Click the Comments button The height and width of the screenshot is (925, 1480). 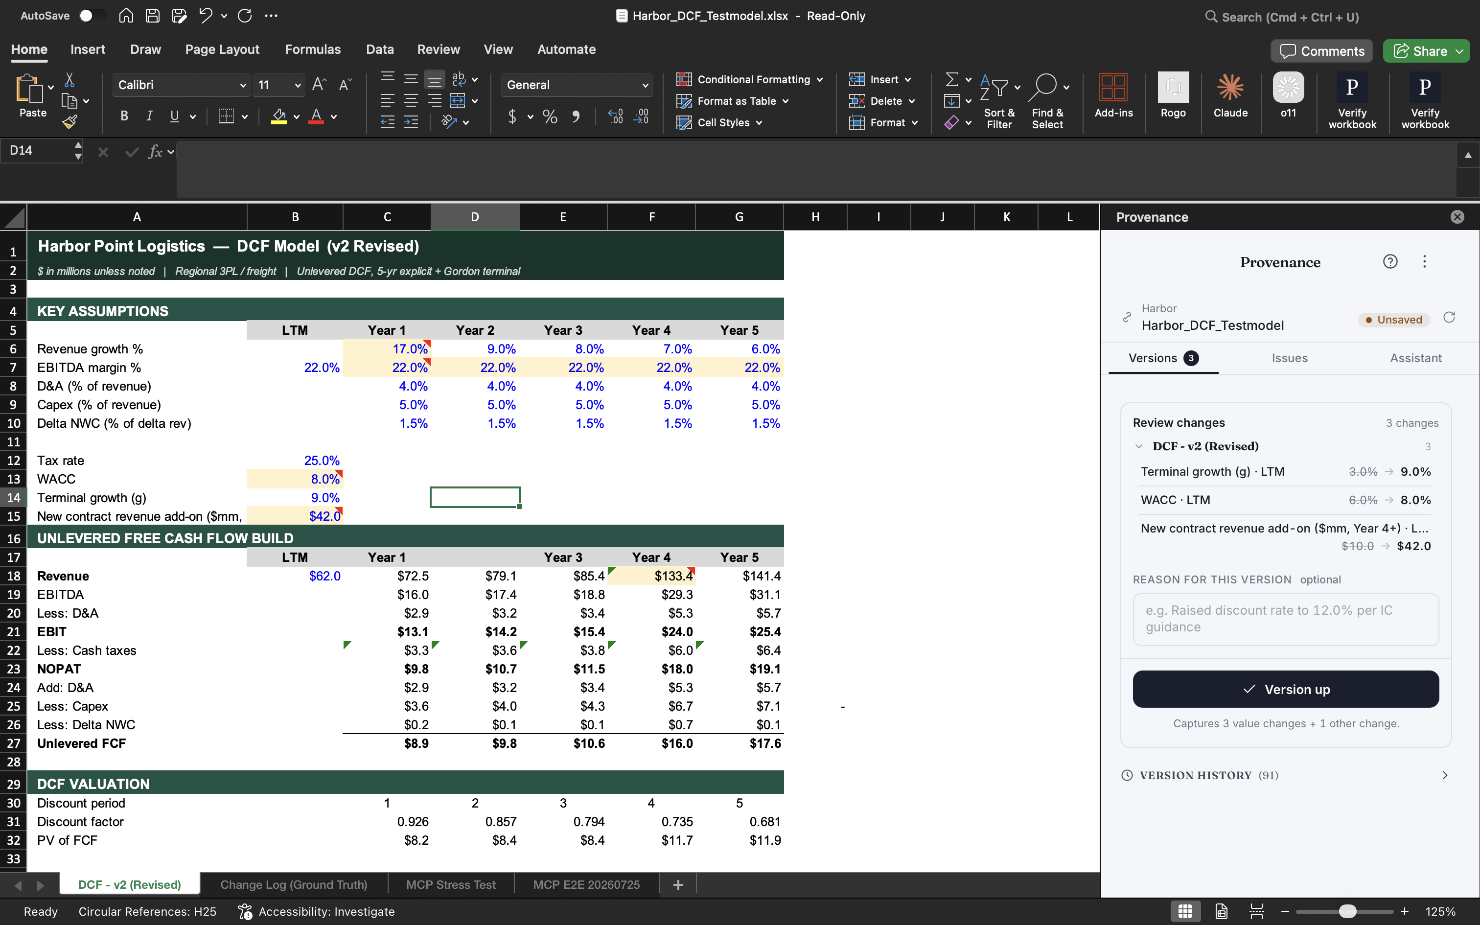coord(1321,51)
